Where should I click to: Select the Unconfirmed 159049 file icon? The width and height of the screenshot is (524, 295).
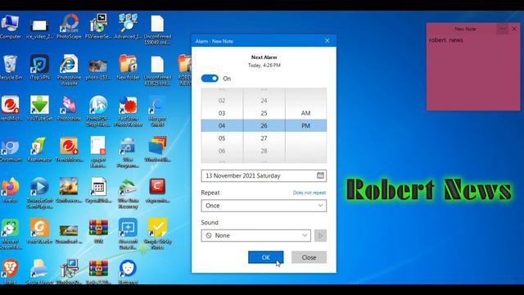[x=157, y=29]
